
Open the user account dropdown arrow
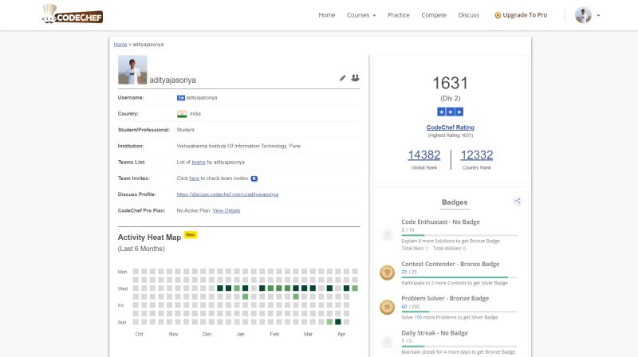(x=598, y=15)
